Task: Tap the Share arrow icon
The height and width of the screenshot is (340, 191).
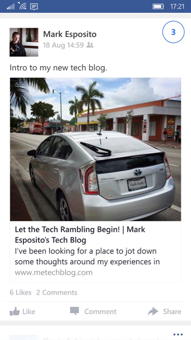Action: (x=153, y=311)
